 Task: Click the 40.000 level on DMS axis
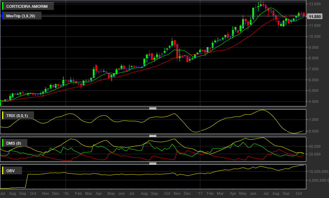point(314,146)
